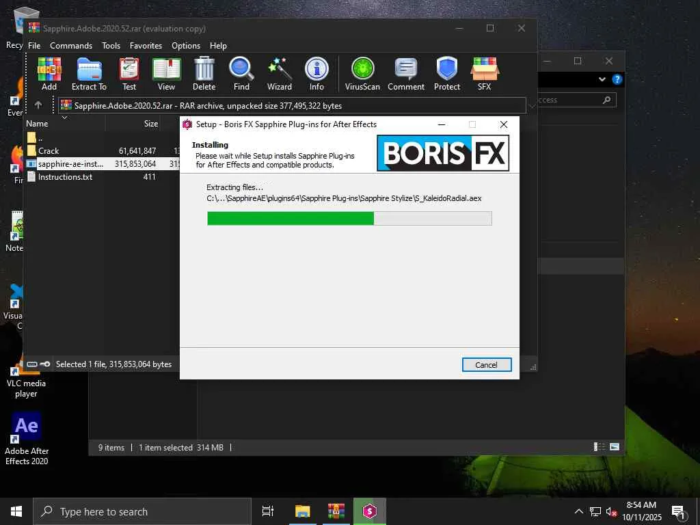Click the File Explorer help question icon
700x525 pixels.
point(617,79)
